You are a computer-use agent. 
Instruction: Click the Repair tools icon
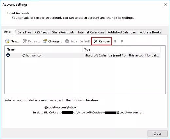pos(25,41)
